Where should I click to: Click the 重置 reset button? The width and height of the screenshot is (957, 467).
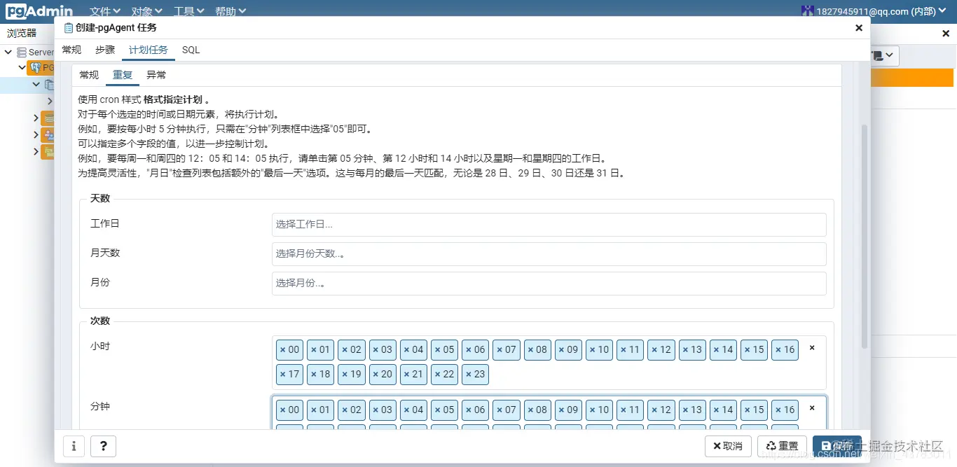pyautogui.click(x=782, y=446)
